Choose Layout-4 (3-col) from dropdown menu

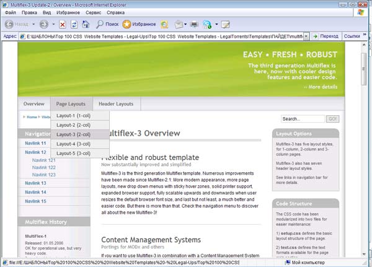(80, 144)
